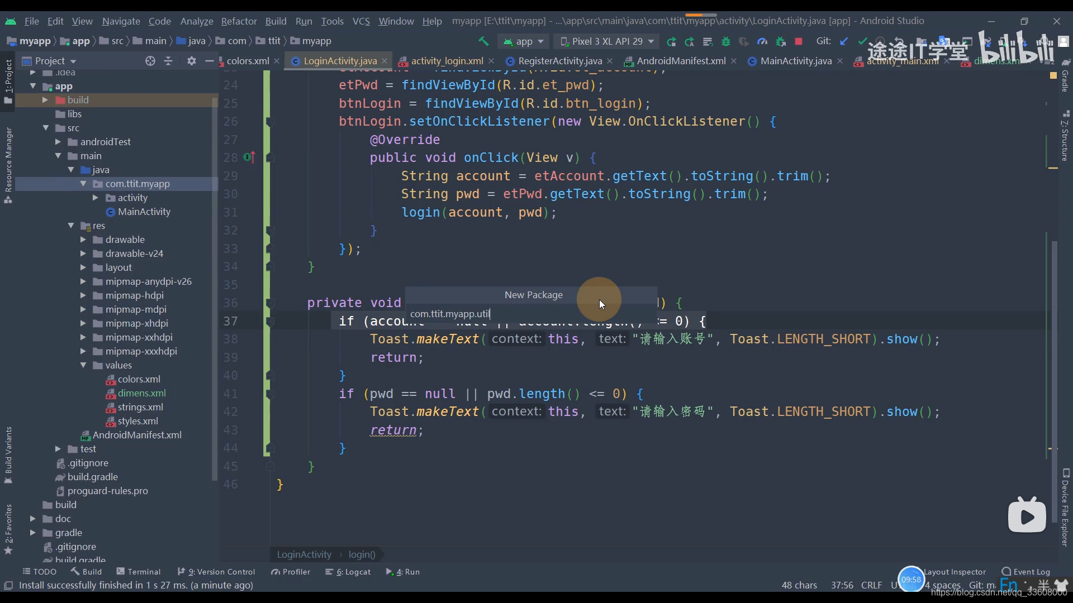Toggle the Build Variants side tool button
Screen dimensions: 1073x603
coord(8,455)
